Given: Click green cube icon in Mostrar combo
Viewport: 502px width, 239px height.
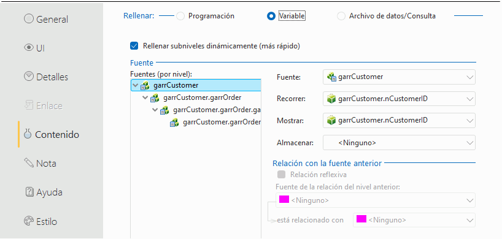Looking at the screenshot, I should click(x=331, y=121).
